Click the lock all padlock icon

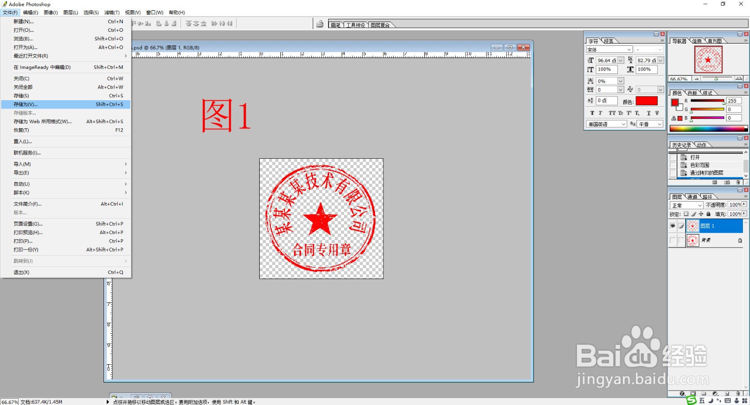(x=709, y=214)
